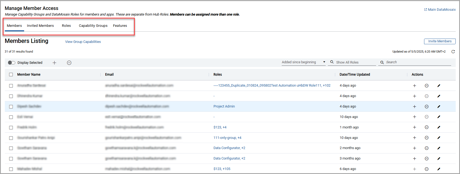460x174 pixels.
Task: Open the Added since beginning dropdown
Action: (x=303, y=62)
